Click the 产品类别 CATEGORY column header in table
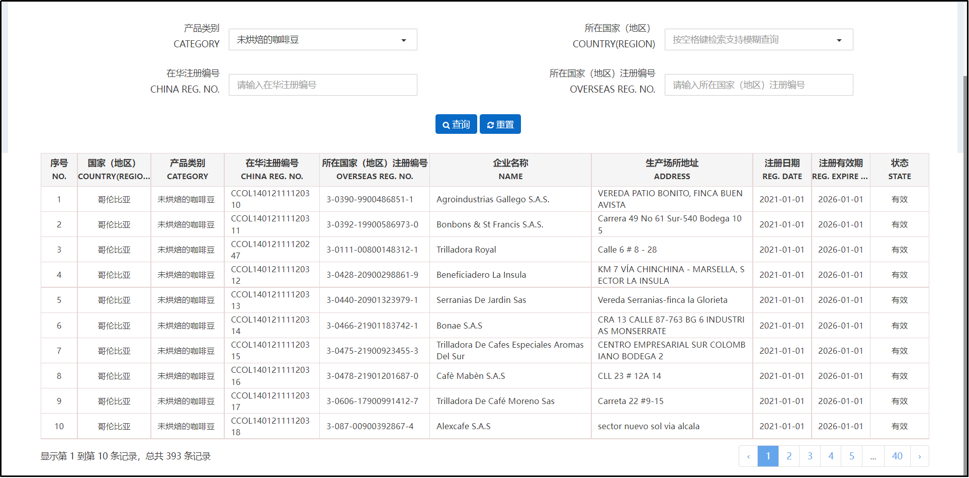 [x=188, y=170]
